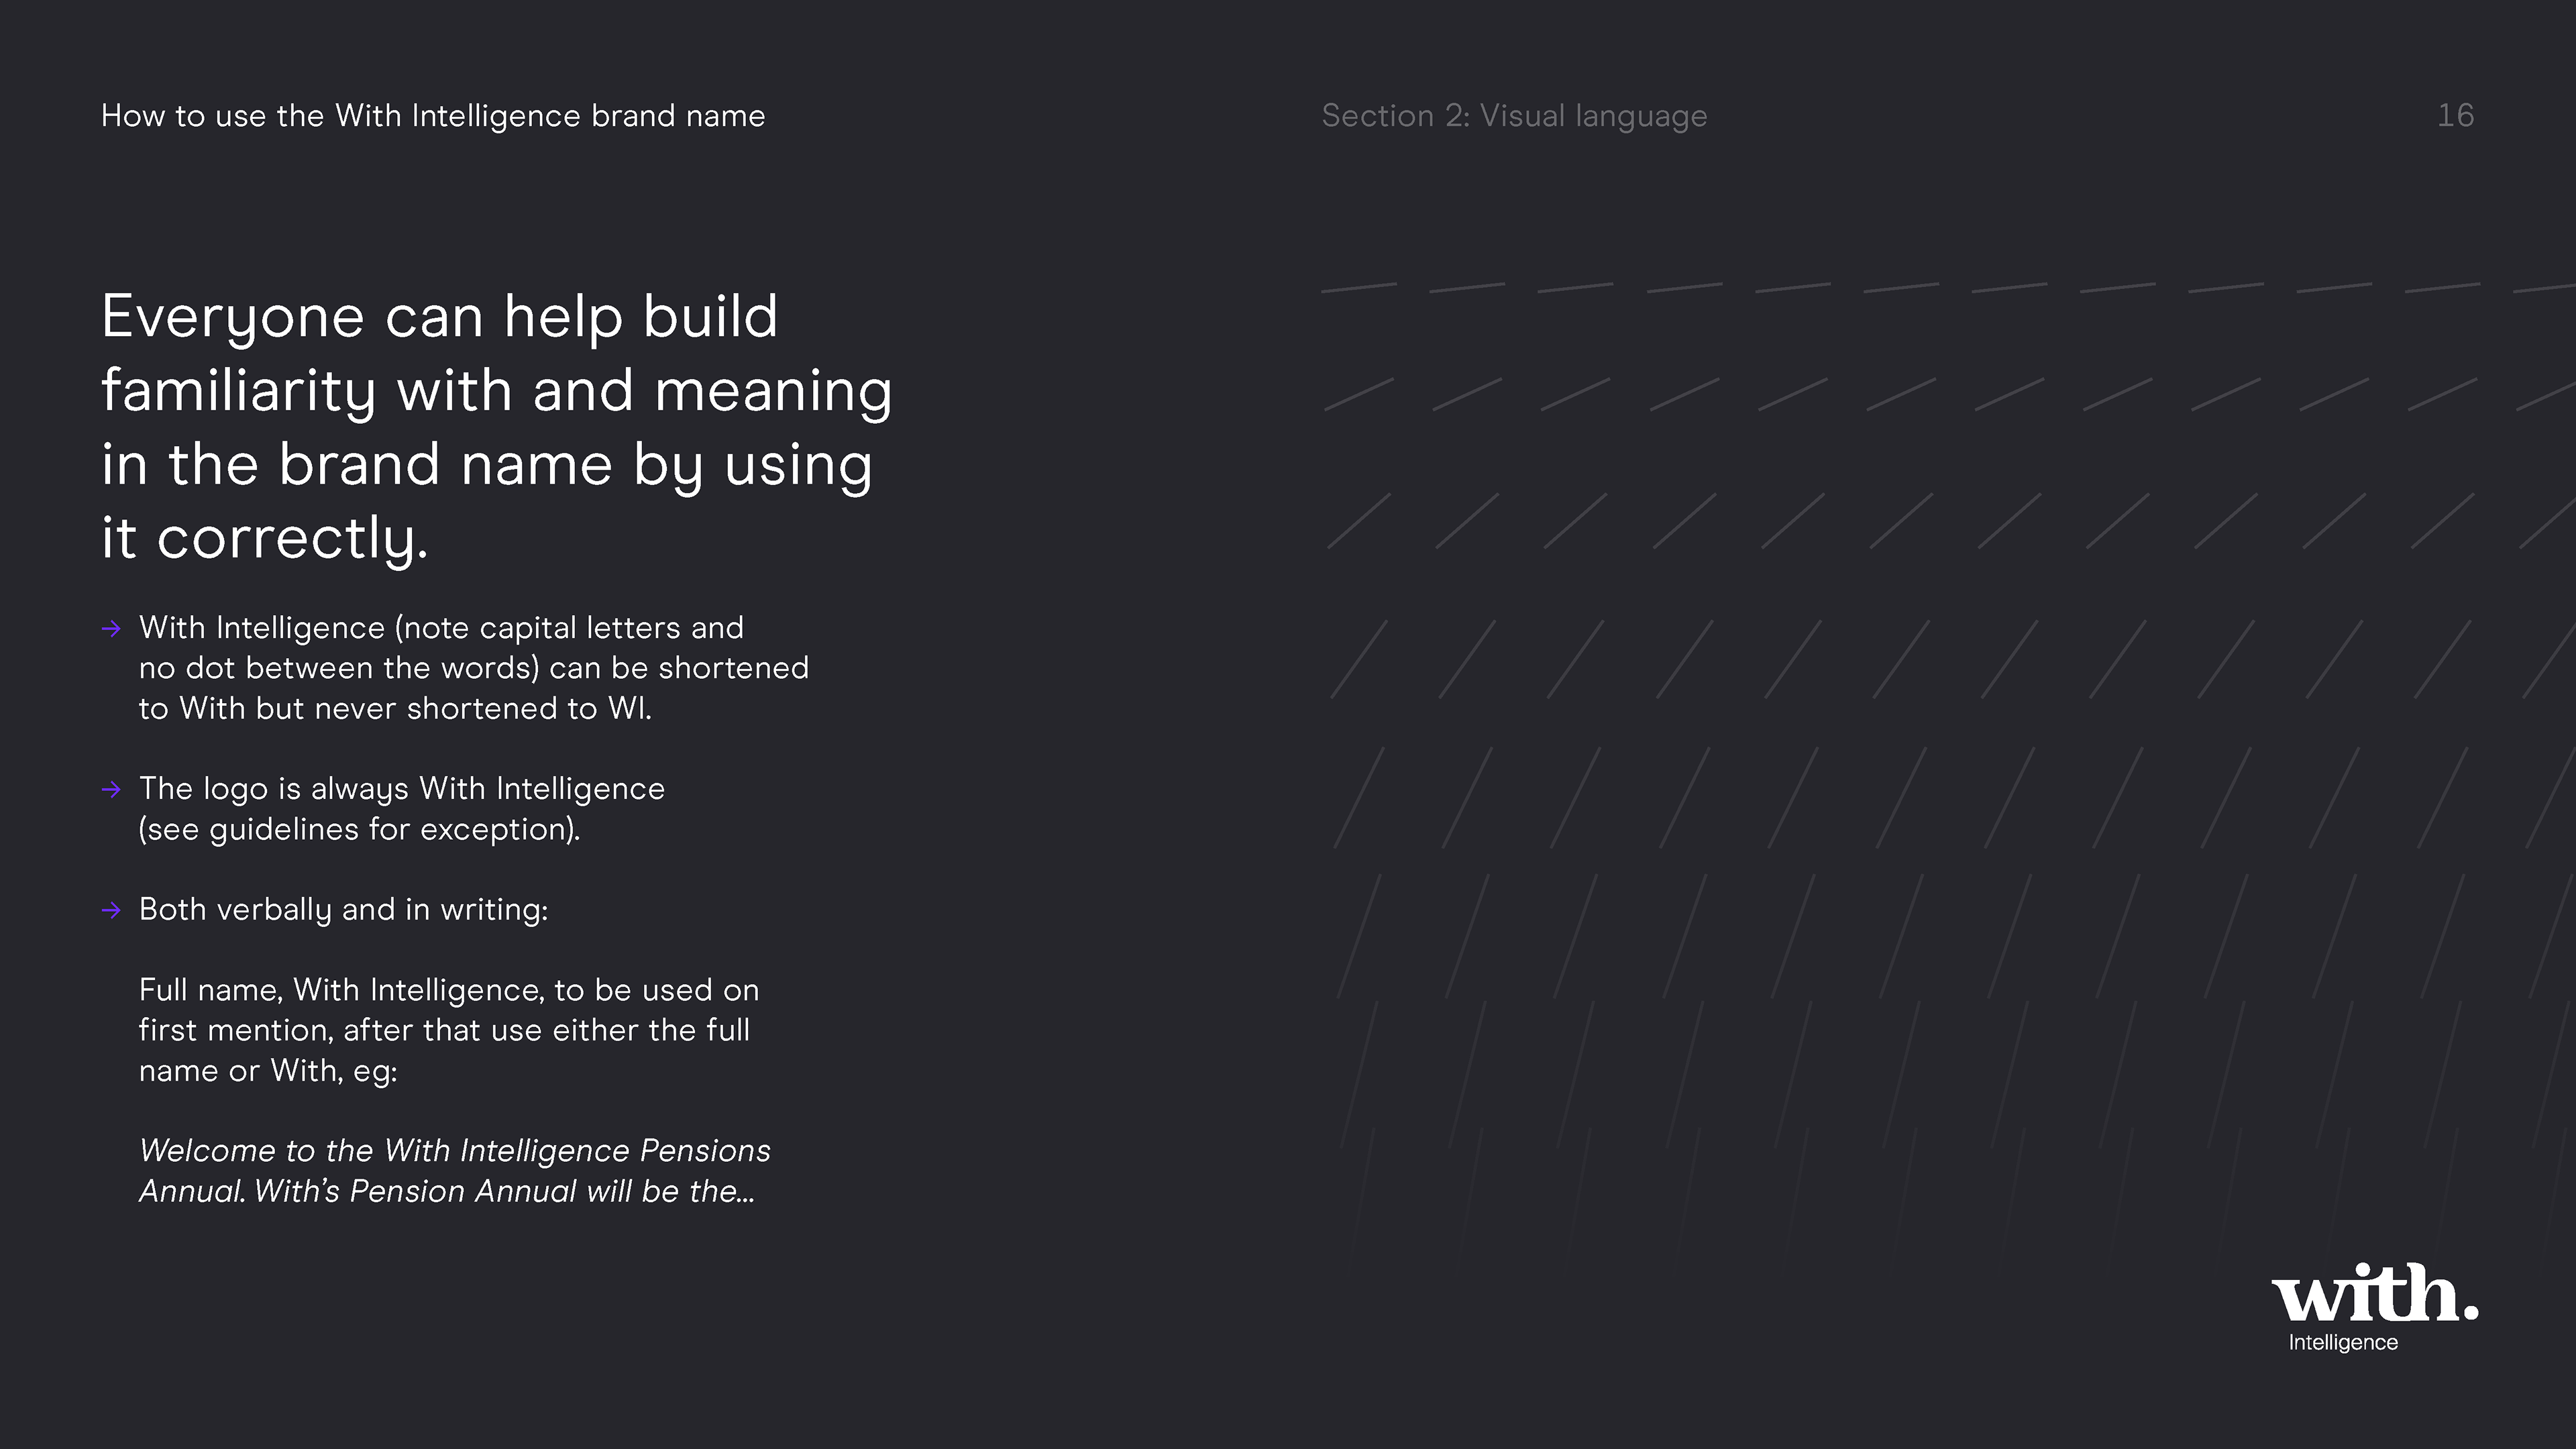The height and width of the screenshot is (1449, 2576).
Task: Select the text 'Both verbally and in writing:'
Action: [x=343, y=910]
